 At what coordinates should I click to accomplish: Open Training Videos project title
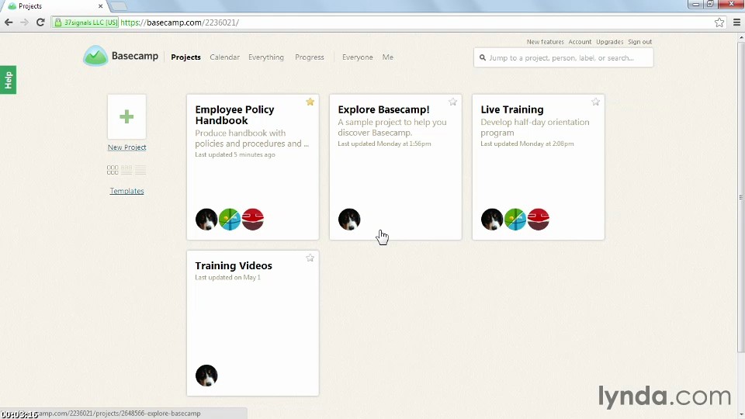(x=234, y=265)
